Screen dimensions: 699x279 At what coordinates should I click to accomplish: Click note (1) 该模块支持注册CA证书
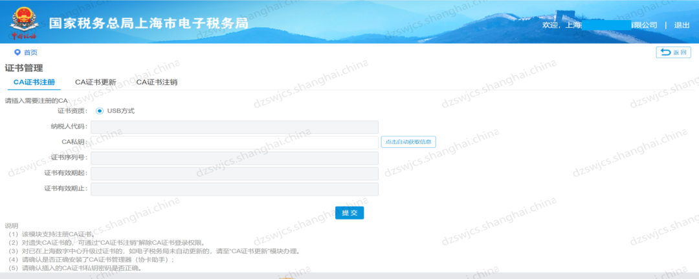[51, 234]
